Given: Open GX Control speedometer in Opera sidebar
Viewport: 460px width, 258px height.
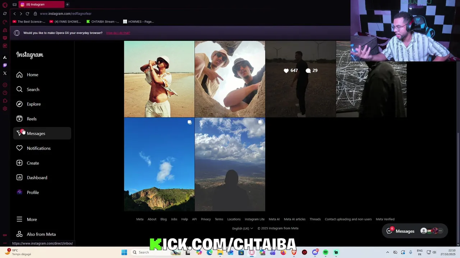Looking at the screenshot, I should pos(5,22).
